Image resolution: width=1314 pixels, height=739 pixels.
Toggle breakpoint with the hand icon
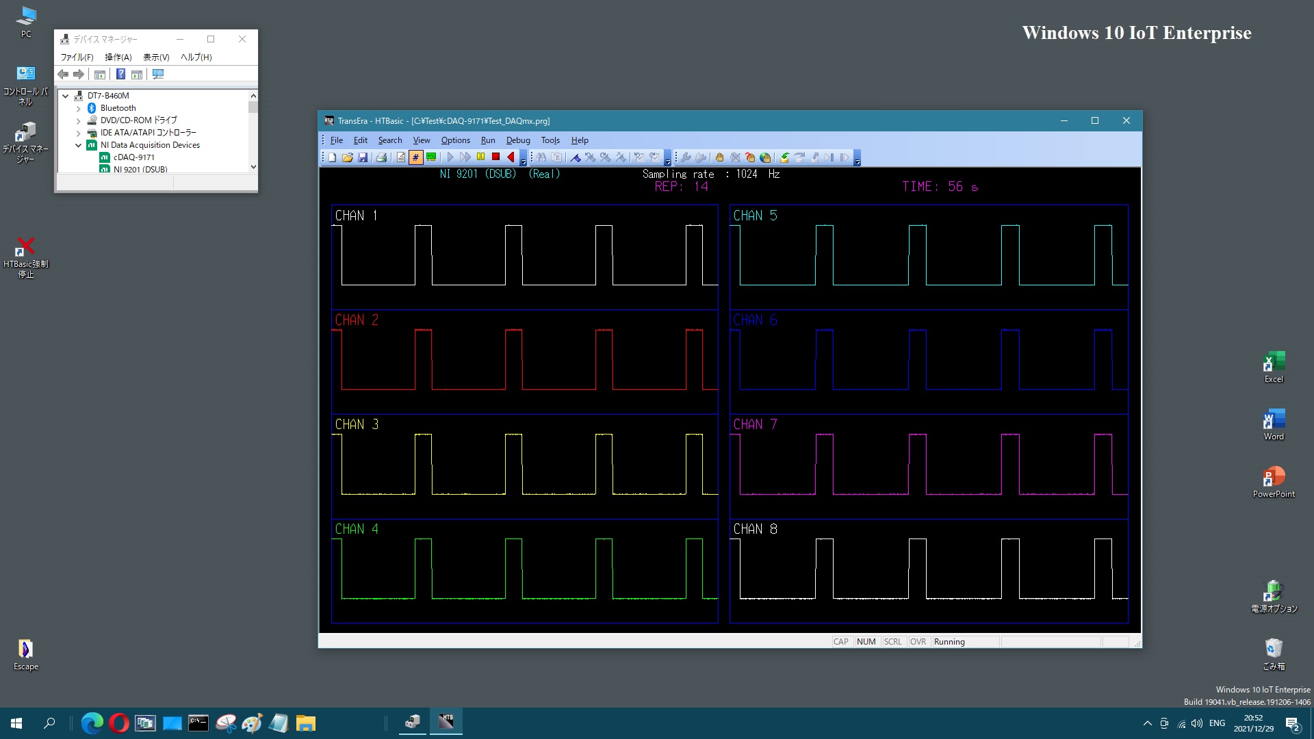[x=719, y=157]
